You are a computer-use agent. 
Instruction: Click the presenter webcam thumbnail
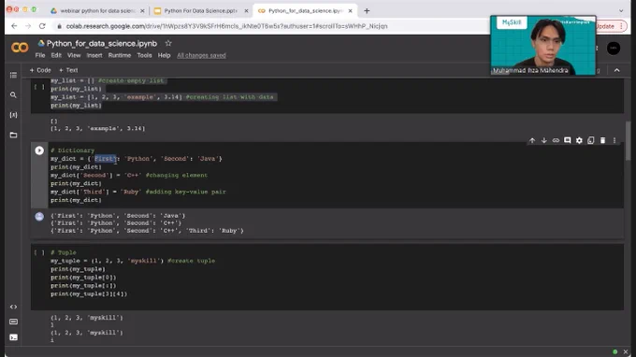543,46
